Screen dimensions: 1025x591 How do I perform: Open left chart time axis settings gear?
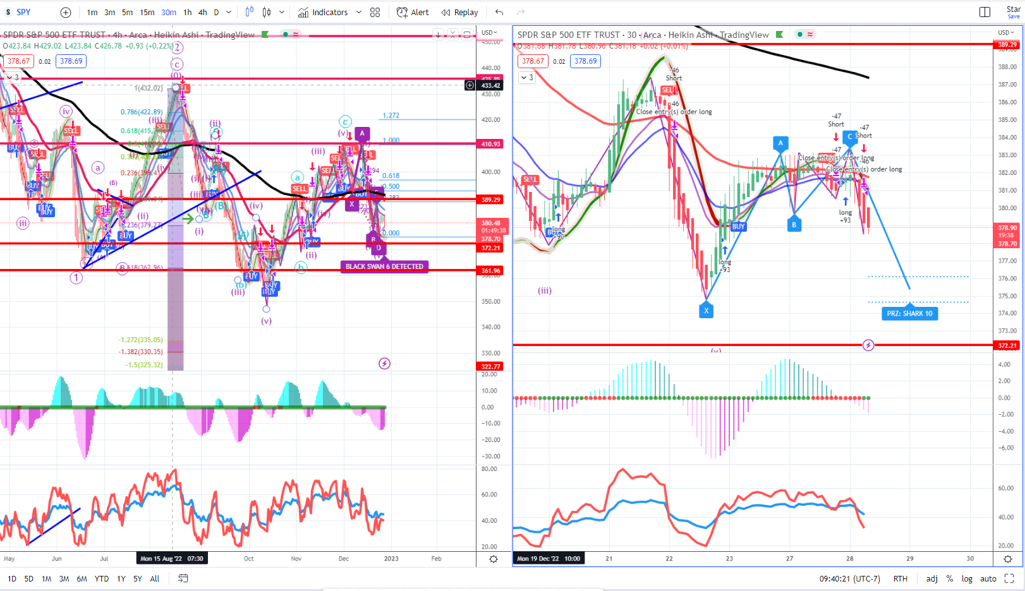(494, 559)
